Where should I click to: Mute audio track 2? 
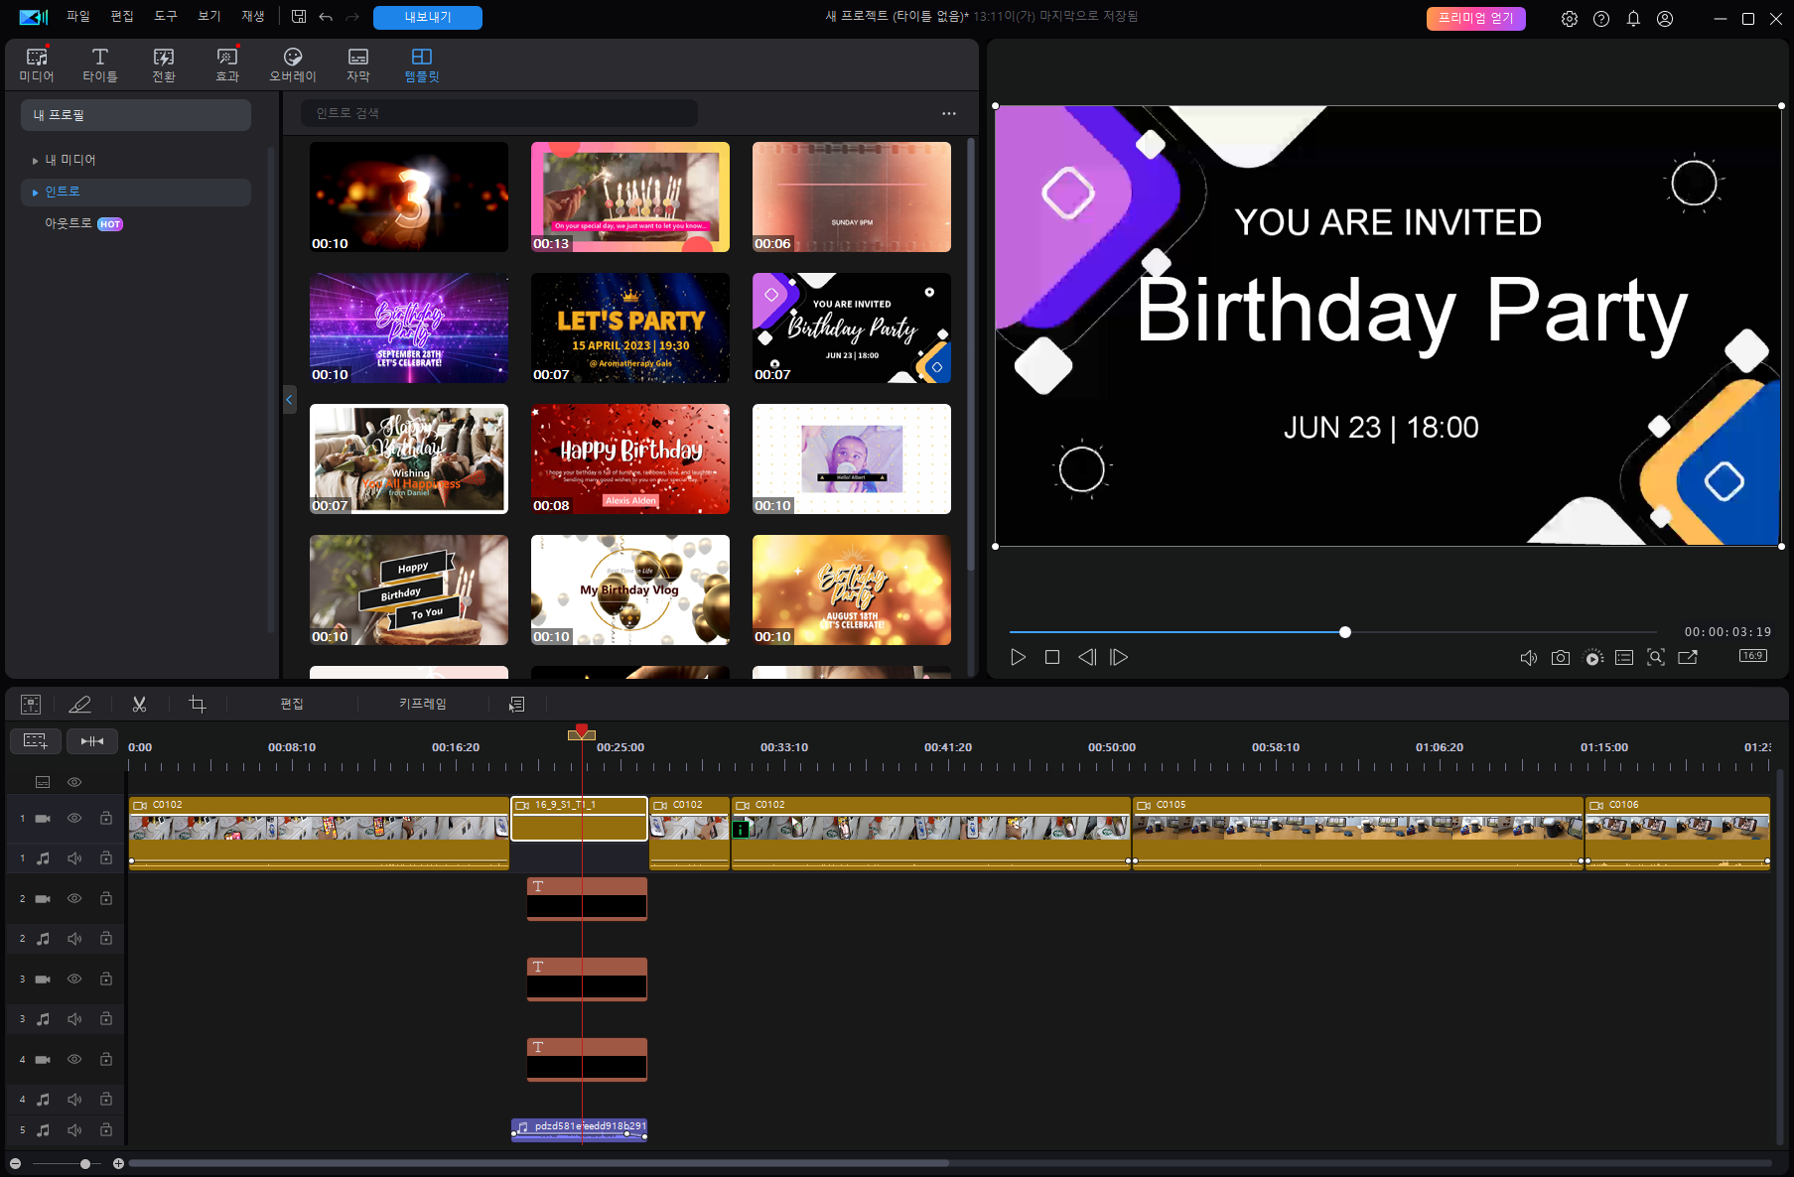[74, 939]
